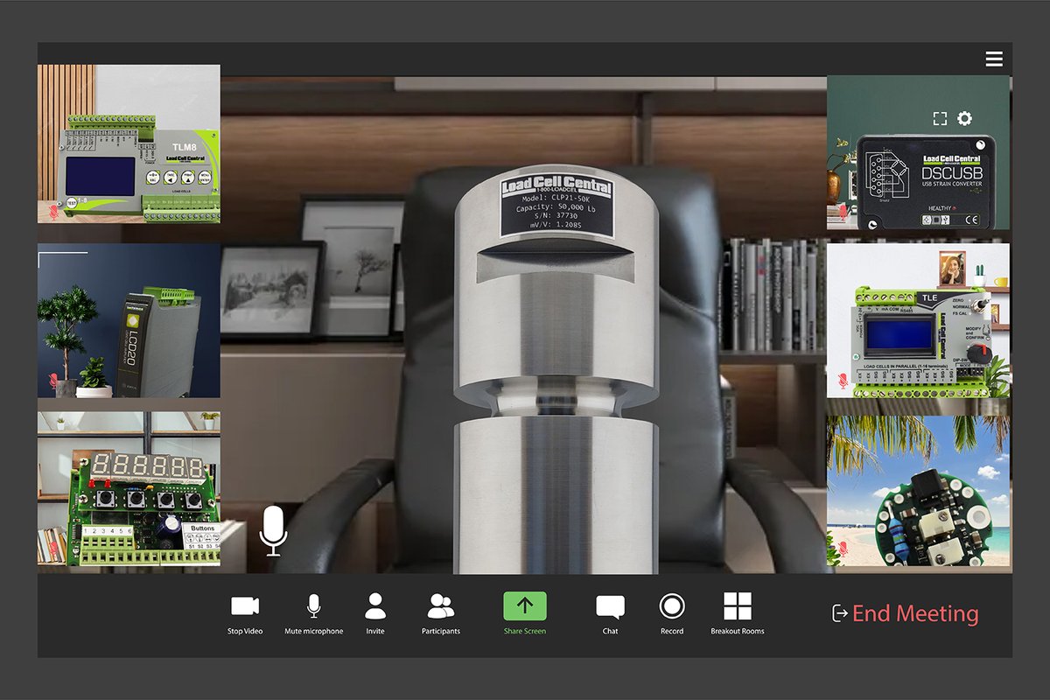Open settings gear on DSCUSB video
The image size is (1050, 700).
(x=964, y=118)
